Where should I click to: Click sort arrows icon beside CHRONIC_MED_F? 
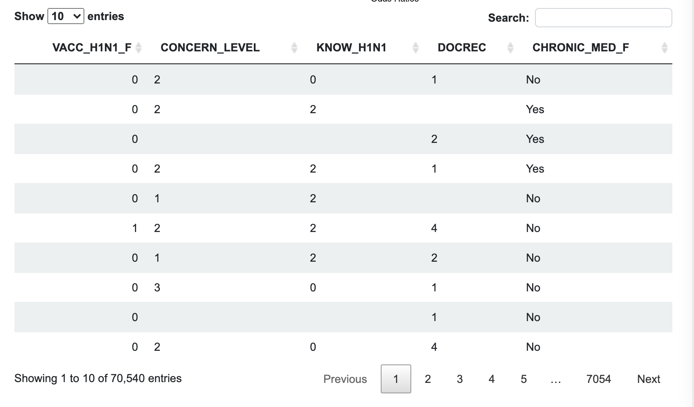click(x=665, y=48)
